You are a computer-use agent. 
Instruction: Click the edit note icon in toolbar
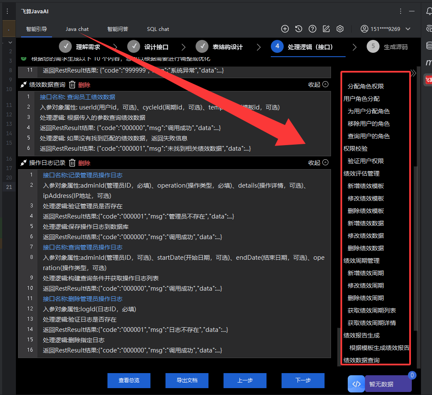pyautogui.click(x=326, y=29)
